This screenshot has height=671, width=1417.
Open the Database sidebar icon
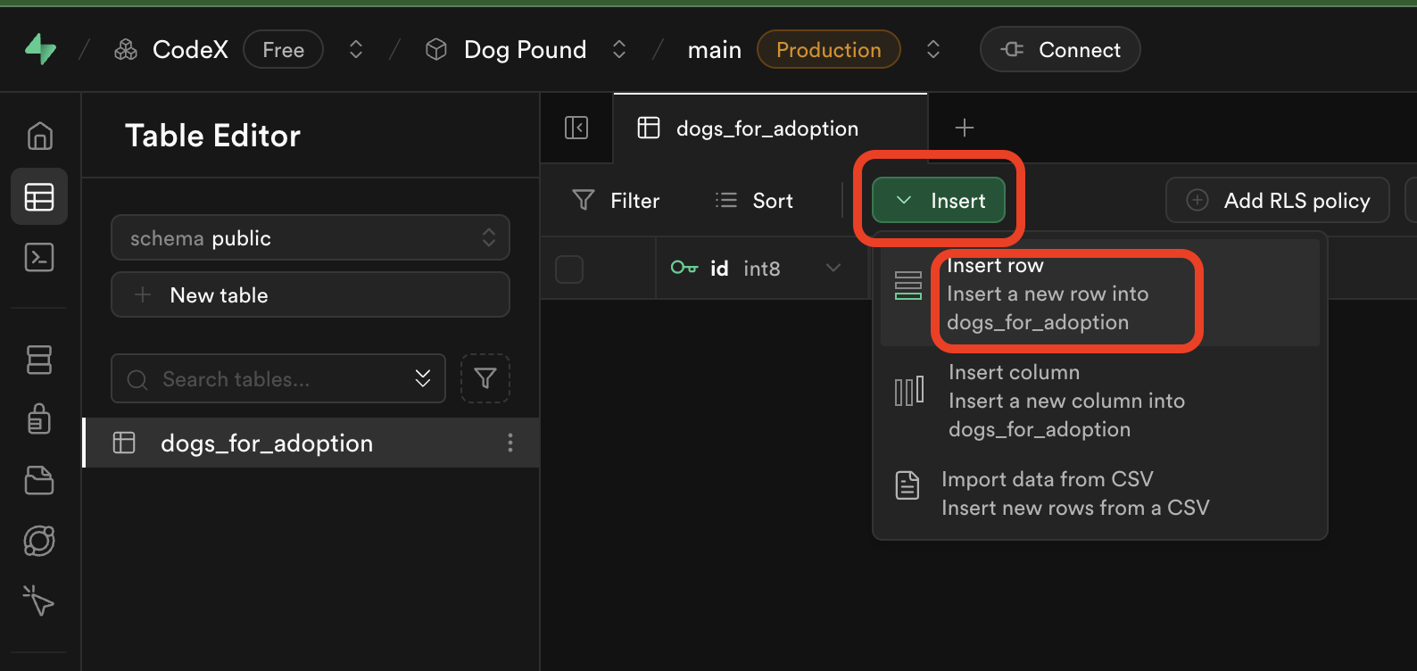[39, 360]
